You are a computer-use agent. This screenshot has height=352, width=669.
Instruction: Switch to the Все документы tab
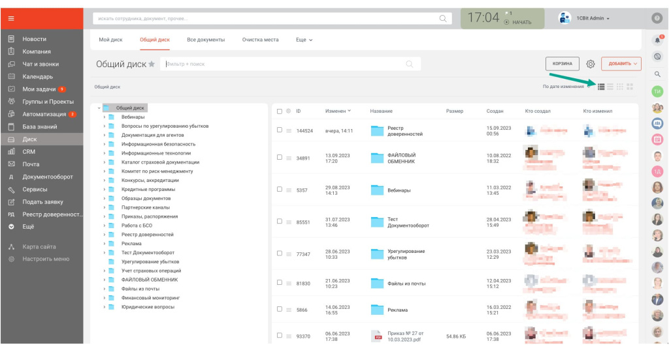[206, 40]
